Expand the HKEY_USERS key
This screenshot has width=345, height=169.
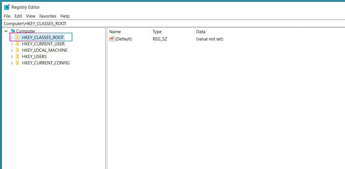coord(12,57)
